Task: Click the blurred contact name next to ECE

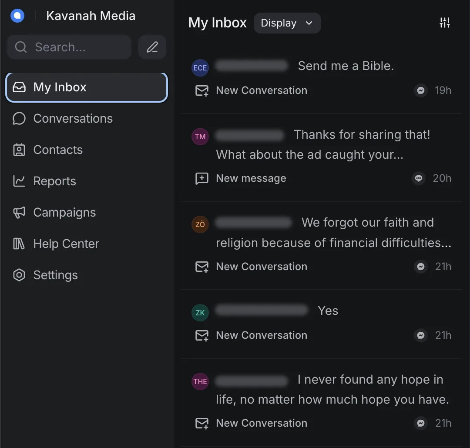Action: (x=252, y=65)
